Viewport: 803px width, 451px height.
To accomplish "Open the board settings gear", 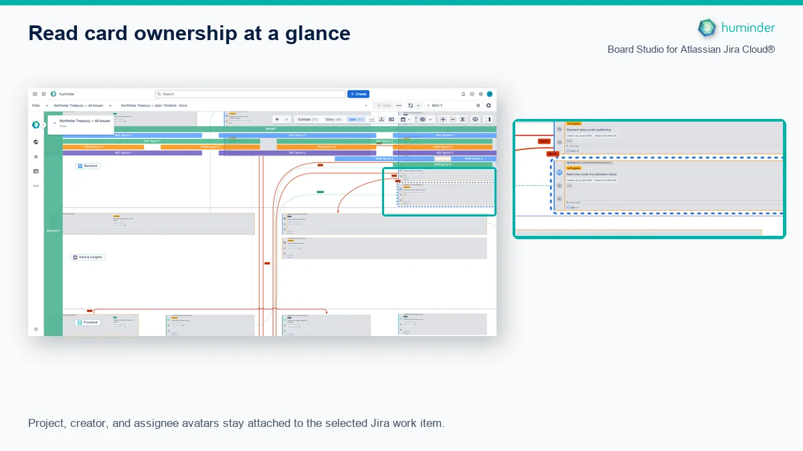I will coord(488,106).
